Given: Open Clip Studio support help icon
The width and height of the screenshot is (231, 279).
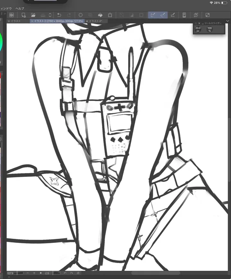Looking at the screenshot, I should click(196, 15).
